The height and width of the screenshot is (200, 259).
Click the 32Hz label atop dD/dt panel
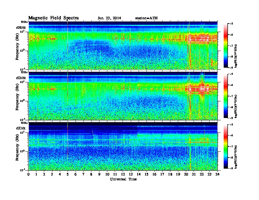[x=24, y=72]
